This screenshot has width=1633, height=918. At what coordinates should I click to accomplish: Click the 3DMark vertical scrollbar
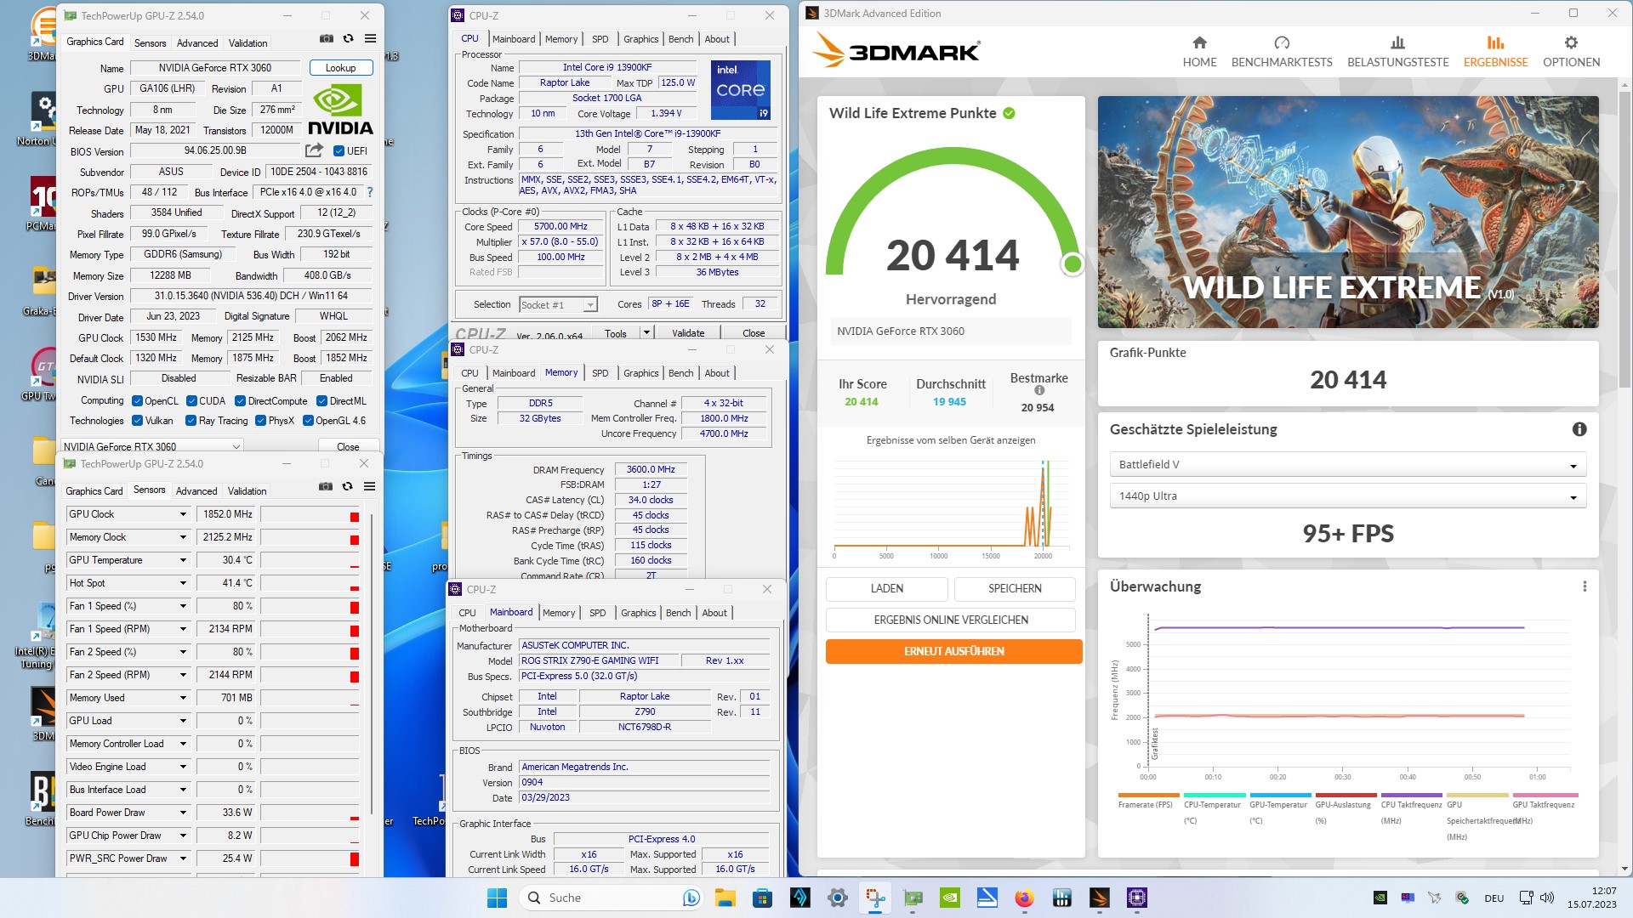tap(1625, 238)
